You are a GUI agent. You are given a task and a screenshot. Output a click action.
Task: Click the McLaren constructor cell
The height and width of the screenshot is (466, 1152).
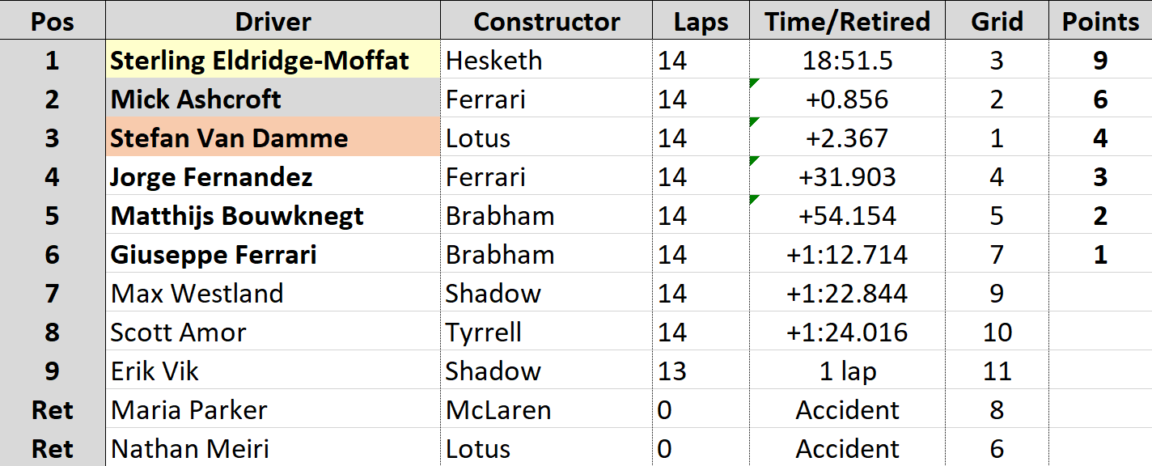[546, 410]
